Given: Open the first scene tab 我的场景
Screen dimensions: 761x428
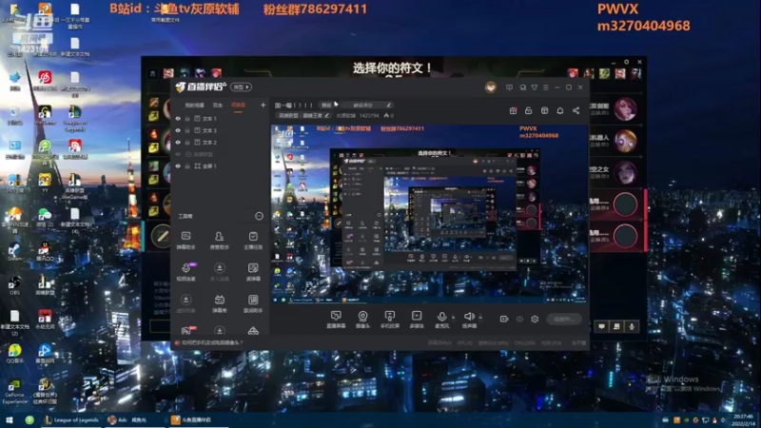Looking at the screenshot, I should [x=194, y=106].
